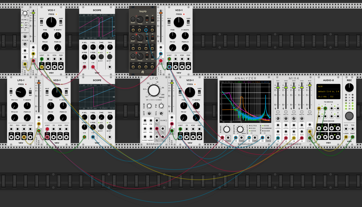
Task: Click the REC level knob
Action: [349, 87]
